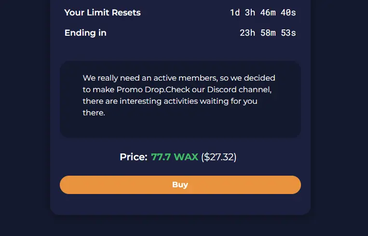Click the 'interesting activities waiting for you' line
The height and width of the screenshot is (236, 368).
(x=189, y=101)
